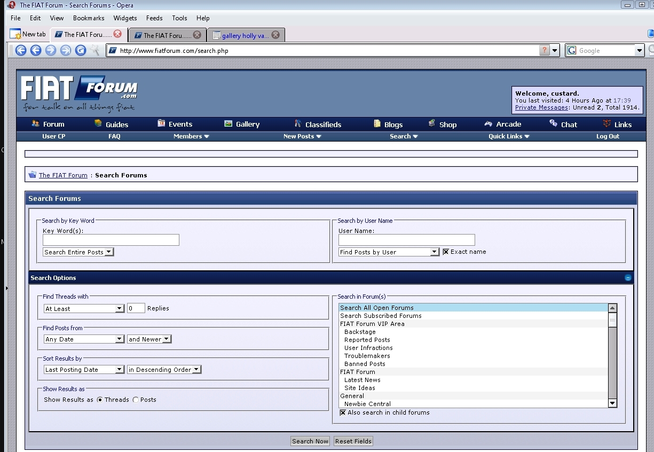Close the active FIAT Forum tab

pos(117,34)
